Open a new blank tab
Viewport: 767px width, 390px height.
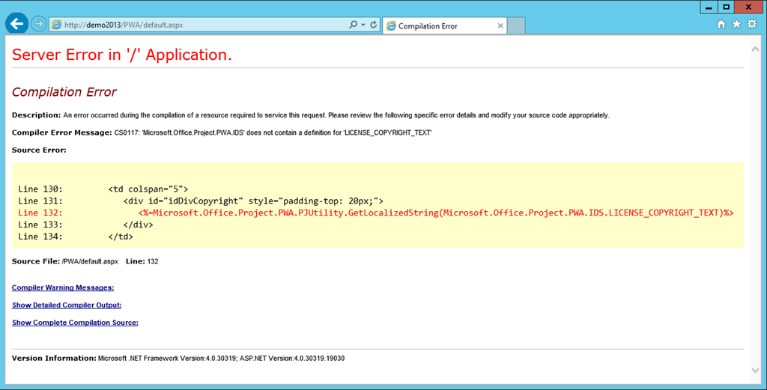click(x=516, y=26)
